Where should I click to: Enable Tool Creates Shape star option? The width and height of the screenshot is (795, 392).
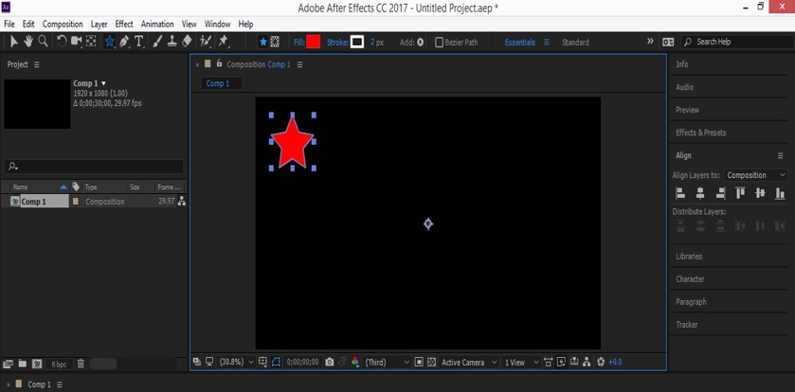click(263, 43)
